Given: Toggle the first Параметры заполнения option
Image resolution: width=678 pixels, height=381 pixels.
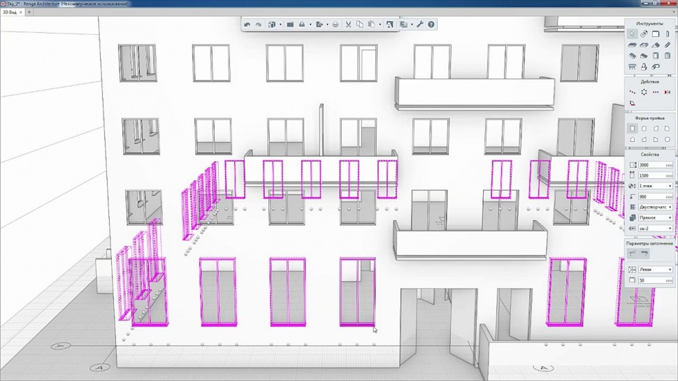Looking at the screenshot, I should tap(633, 254).
